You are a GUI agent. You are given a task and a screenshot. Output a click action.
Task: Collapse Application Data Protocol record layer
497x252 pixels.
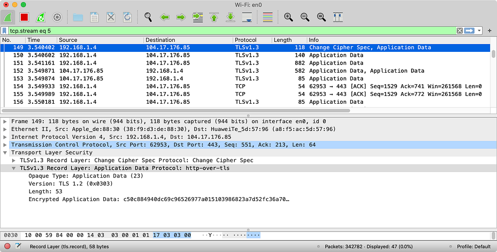(x=14, y=168)
